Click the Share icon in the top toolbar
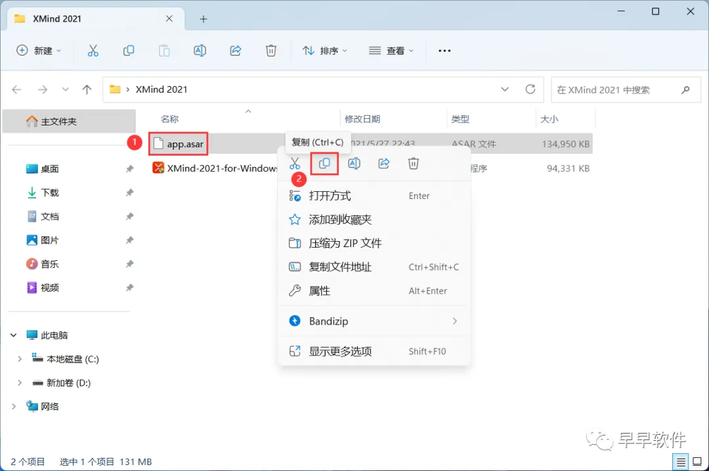Image resolution: width=709 pixels, height=471 pixels. 236,51
